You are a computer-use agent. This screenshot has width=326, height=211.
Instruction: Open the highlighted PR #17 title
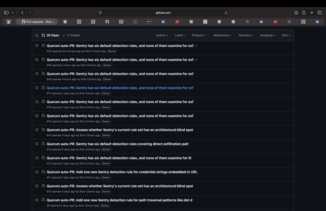pos(120,88)
